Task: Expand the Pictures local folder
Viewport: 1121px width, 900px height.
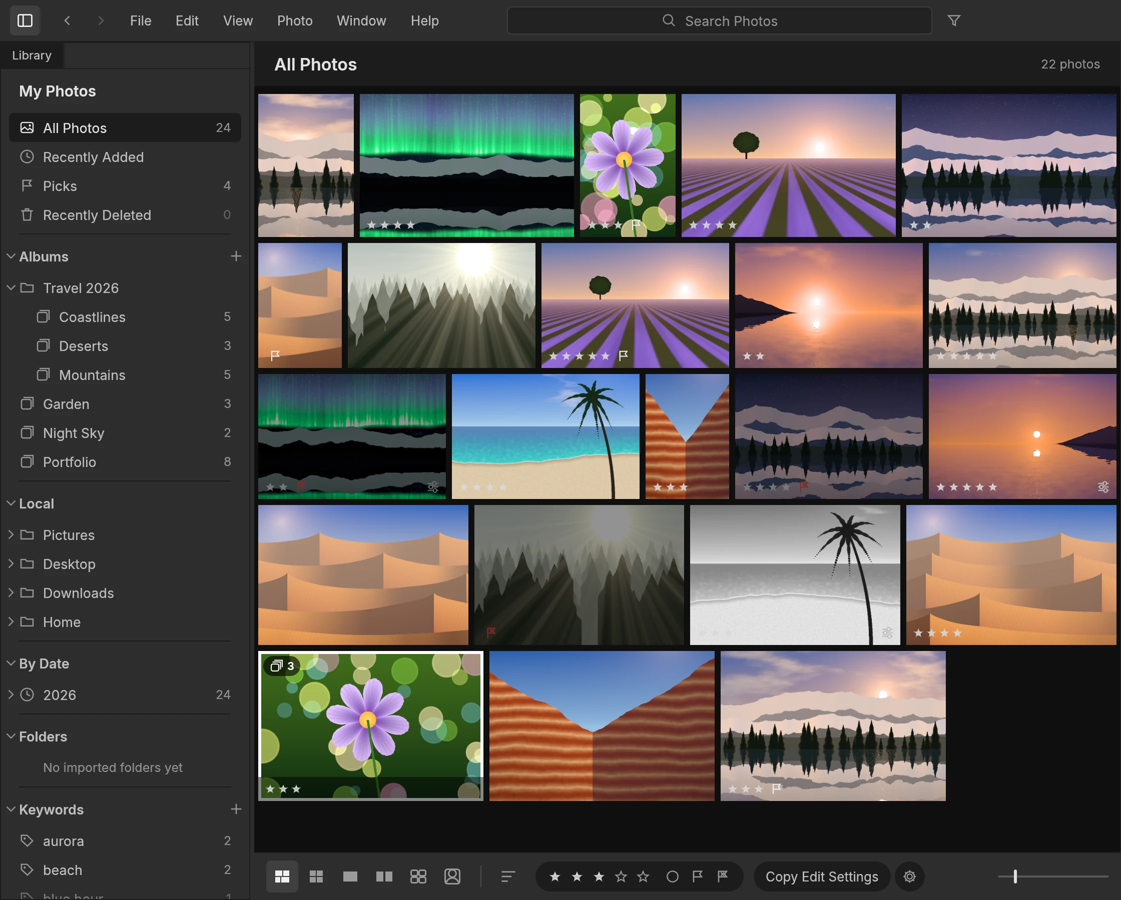Action: point(11,534)
